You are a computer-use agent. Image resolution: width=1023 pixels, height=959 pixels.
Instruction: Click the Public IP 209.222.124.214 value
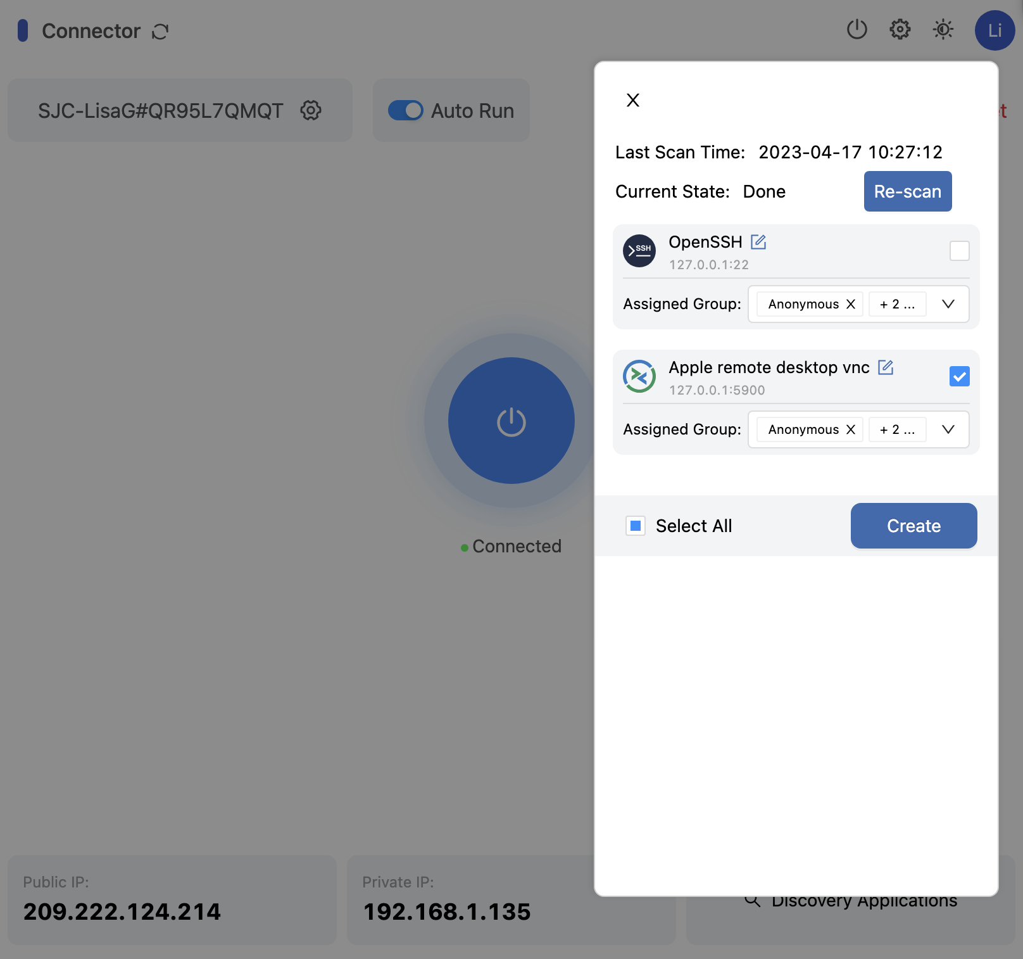tap(122, 911)
